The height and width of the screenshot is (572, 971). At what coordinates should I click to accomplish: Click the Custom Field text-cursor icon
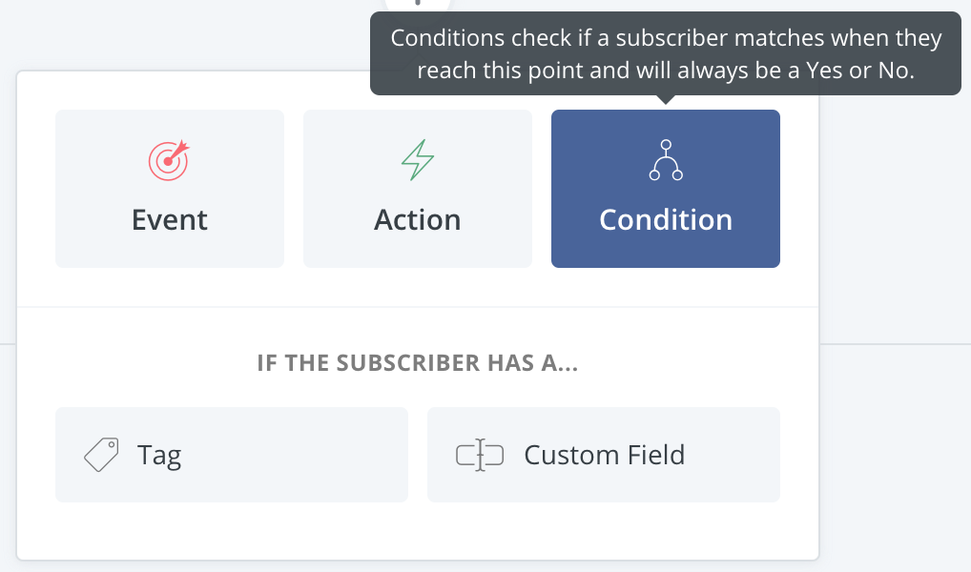(480, 455)
